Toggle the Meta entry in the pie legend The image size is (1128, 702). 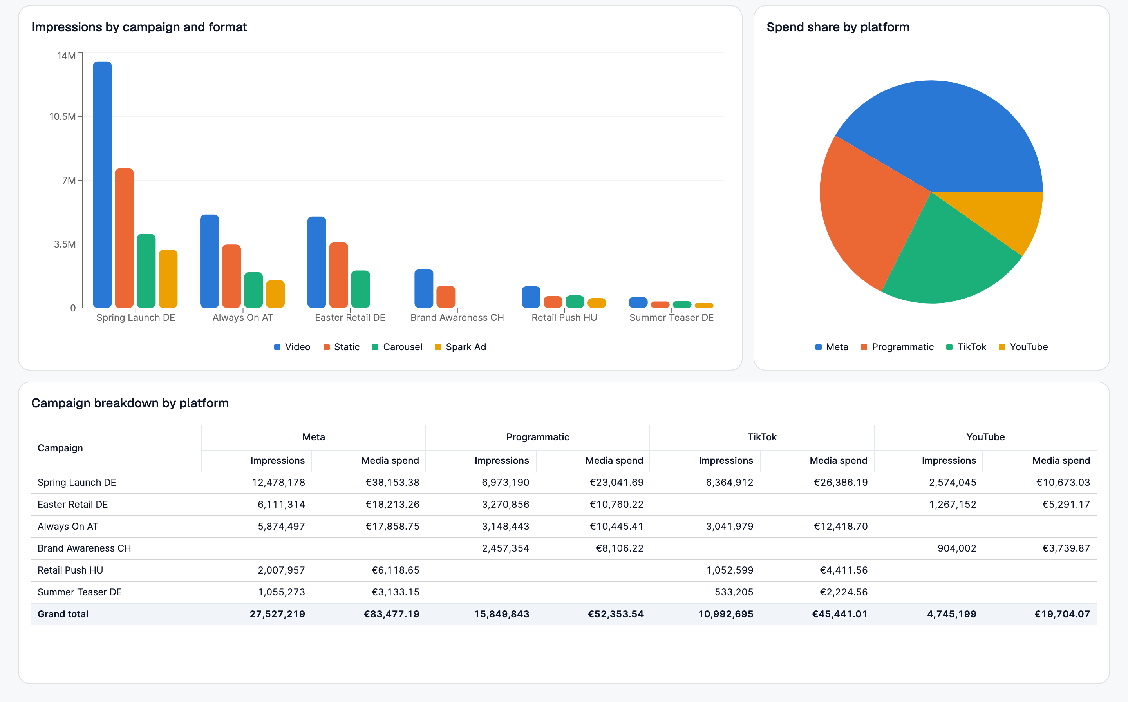tap(832, 347)
